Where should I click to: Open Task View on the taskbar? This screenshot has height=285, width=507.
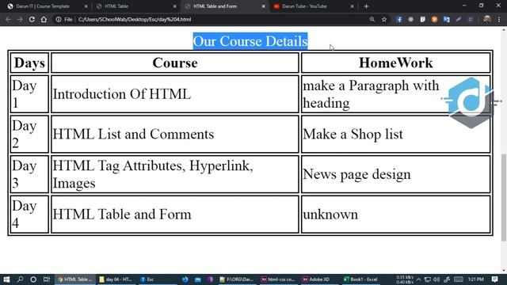47,279
